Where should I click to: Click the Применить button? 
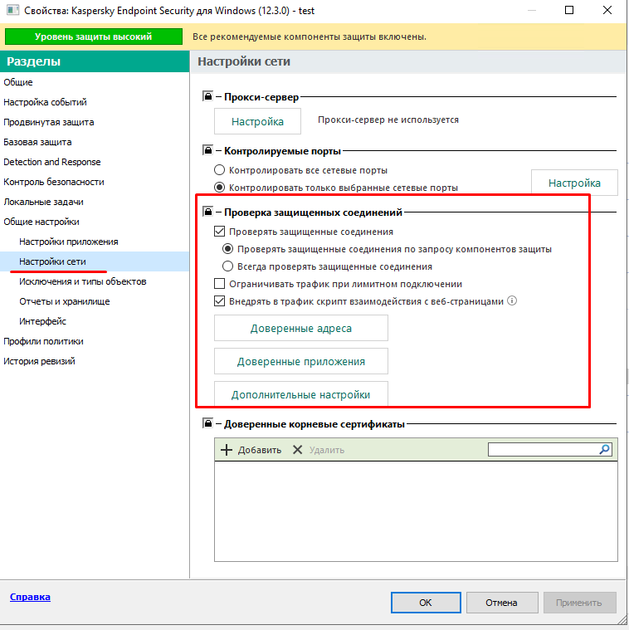[579, 603]
